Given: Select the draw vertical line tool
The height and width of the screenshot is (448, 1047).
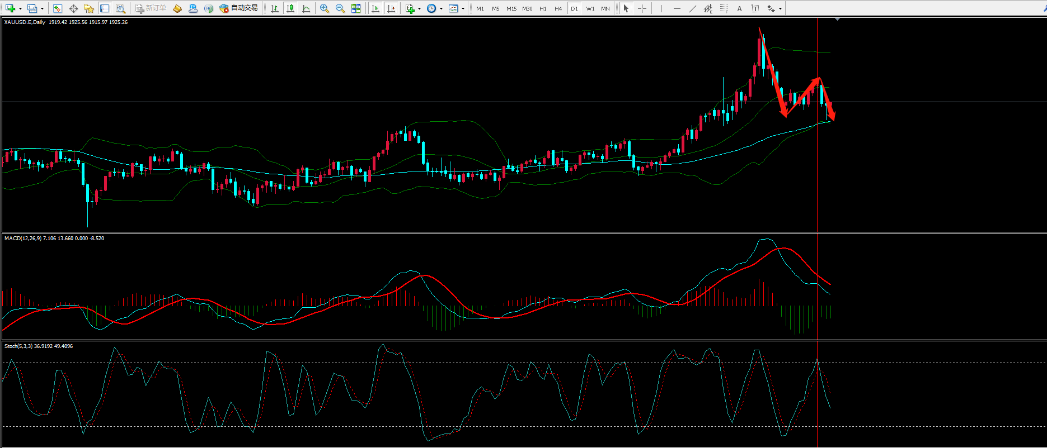Looking at the screenshot, I should pos(661,8).
